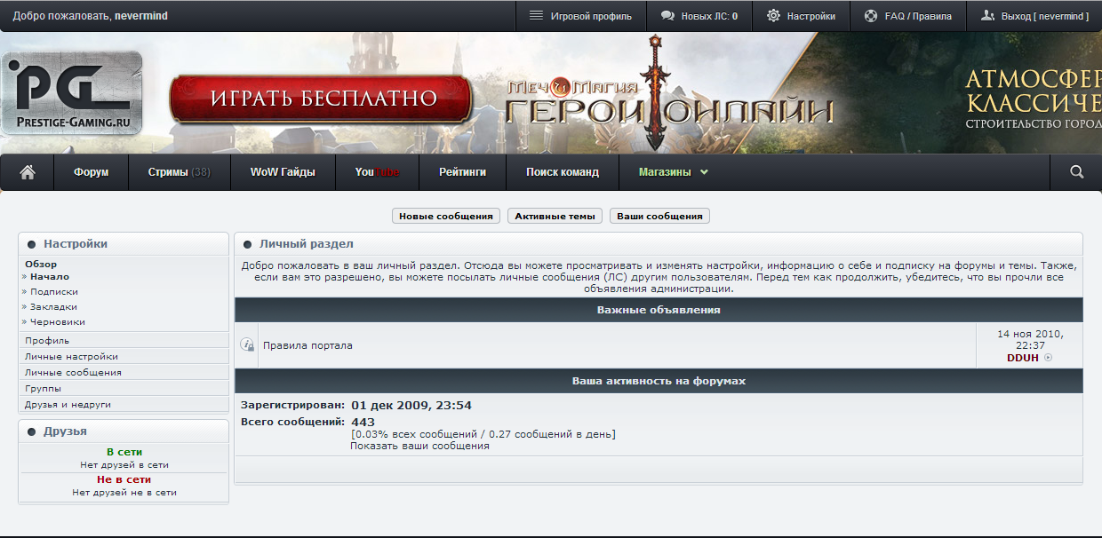Click the new messages speech-bubble icon
1102x538 pixels.
click(x=667, y=15)
